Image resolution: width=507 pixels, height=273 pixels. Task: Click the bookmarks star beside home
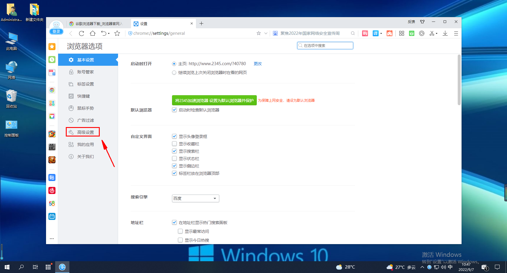coord(117,33)
